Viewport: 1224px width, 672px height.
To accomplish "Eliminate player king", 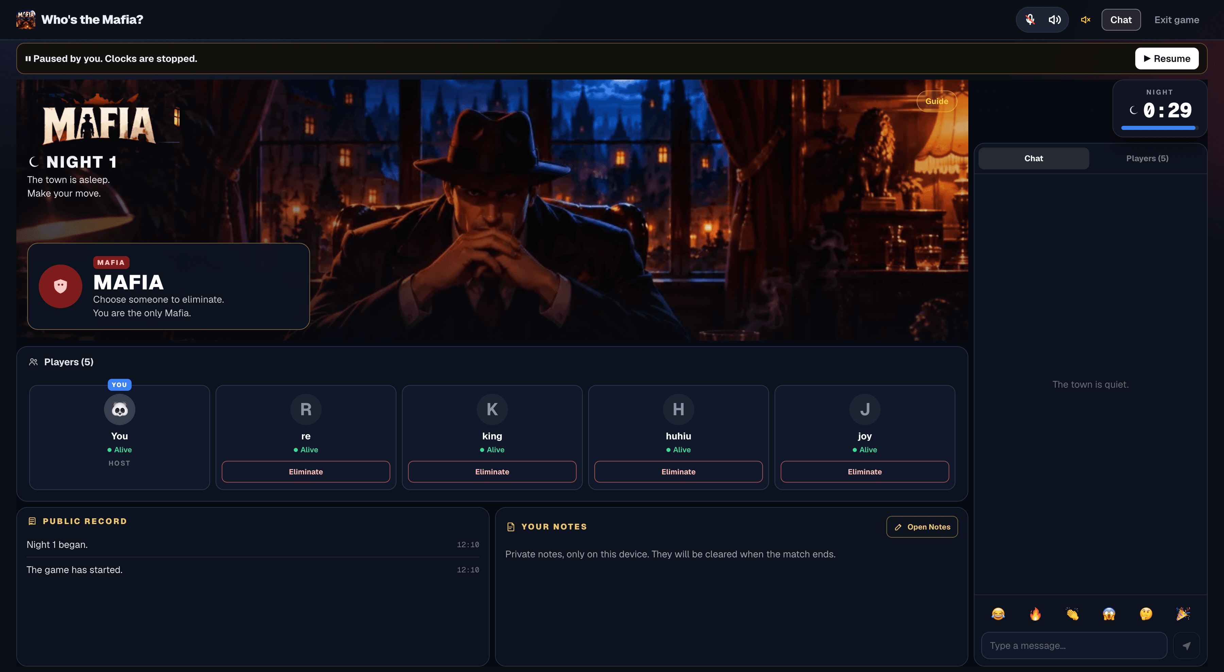I will tap(492, 471).
